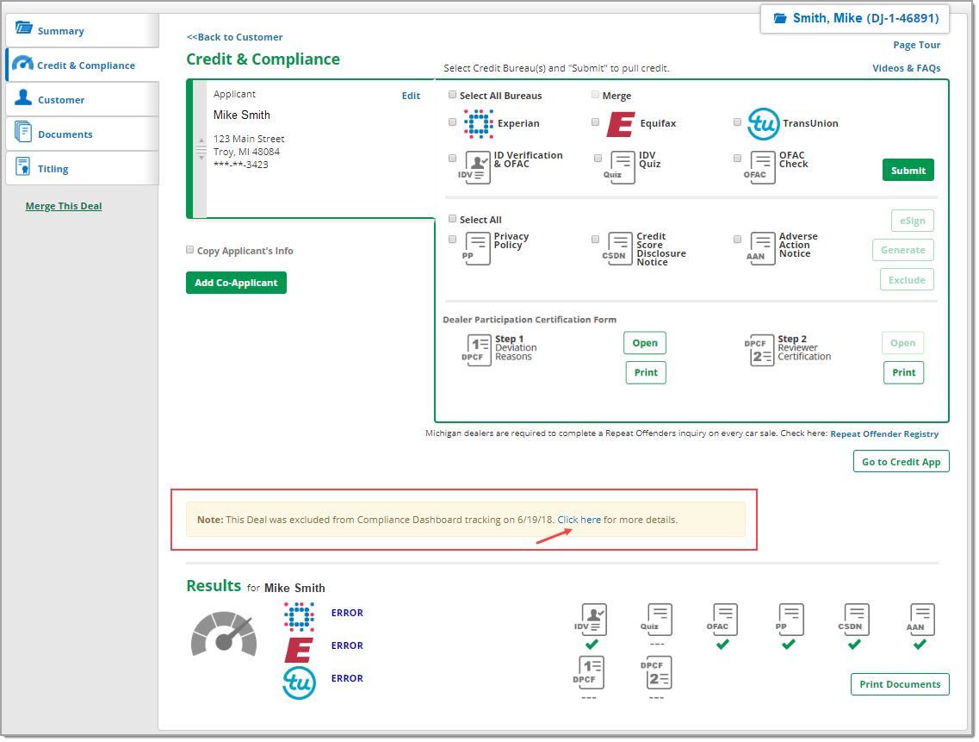Click the DPCF Step 1 Deviation Reasons icon
Image resolution: width=979 pixels, height=742 pixels.
[x=476, y=349]
